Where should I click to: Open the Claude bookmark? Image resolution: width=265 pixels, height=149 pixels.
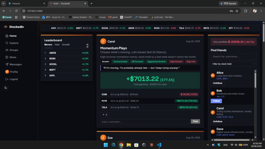[7, 17]
